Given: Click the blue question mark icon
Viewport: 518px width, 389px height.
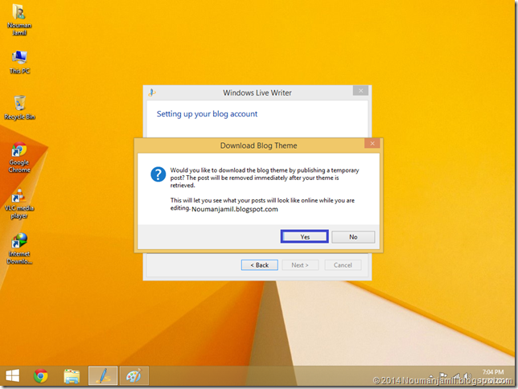Looking at the screenshot, I should pyautogui.click(x=158, y=174).
